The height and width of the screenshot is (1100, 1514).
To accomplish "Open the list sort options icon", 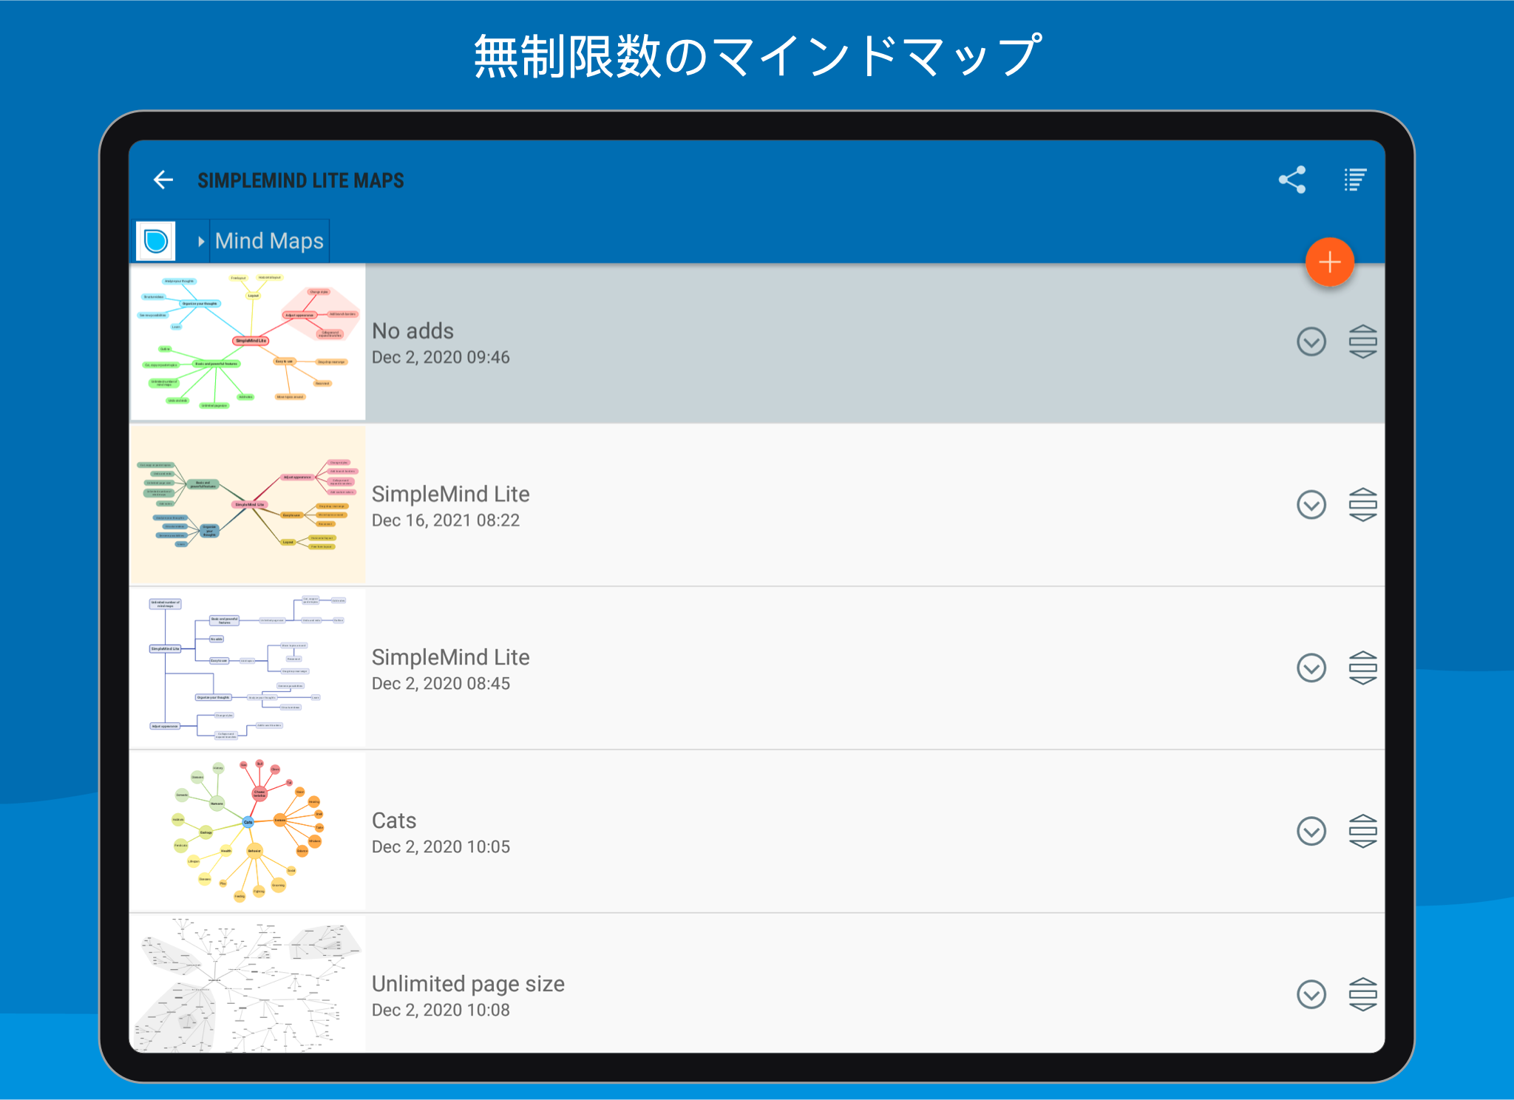I will point(1354,180).
